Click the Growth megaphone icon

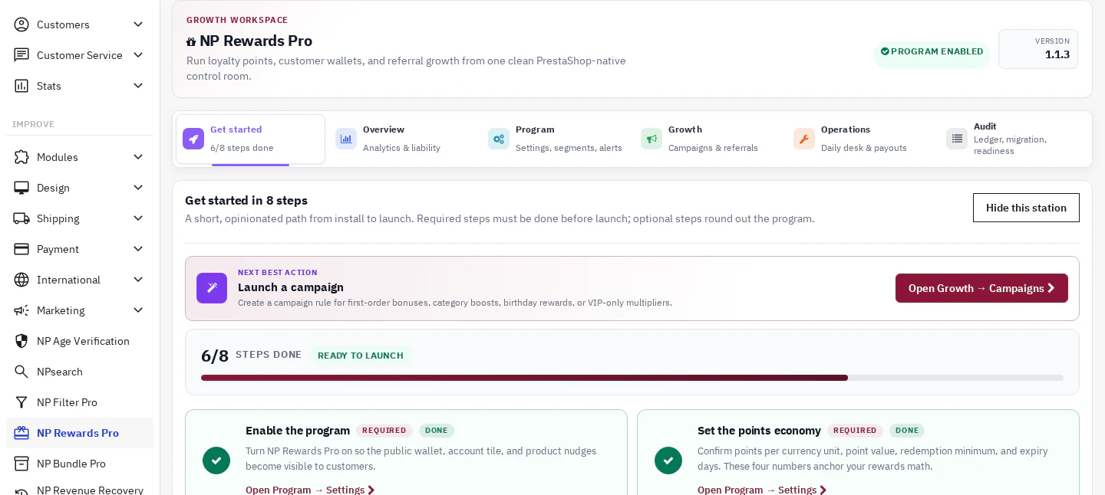pos(651,139)
